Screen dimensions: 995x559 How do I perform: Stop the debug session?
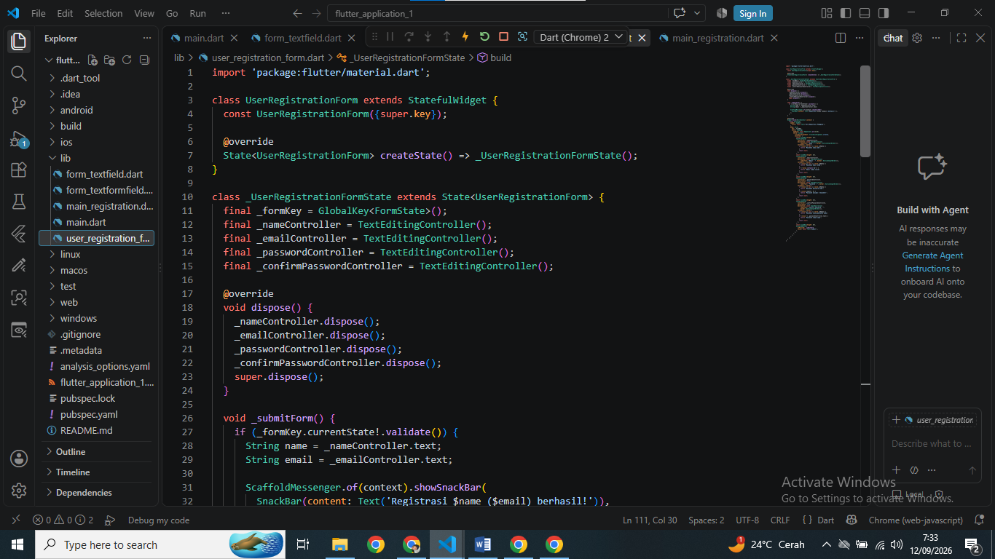(503, 36)
